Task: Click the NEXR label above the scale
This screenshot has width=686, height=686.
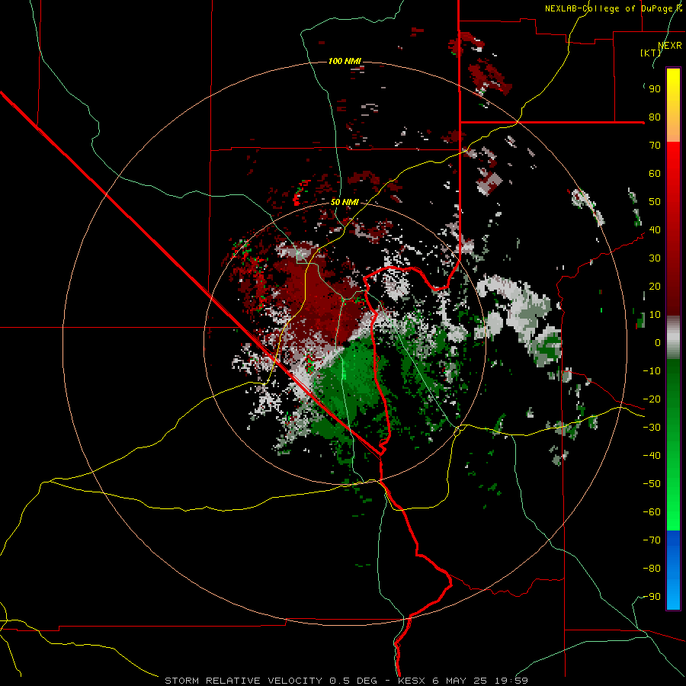Action: (670, 46)
